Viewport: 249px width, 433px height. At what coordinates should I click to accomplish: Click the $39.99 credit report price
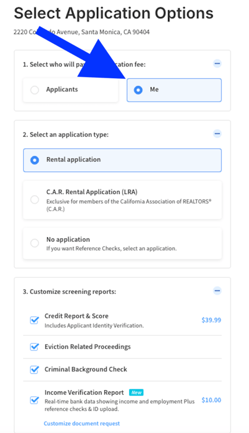(211, 320)
